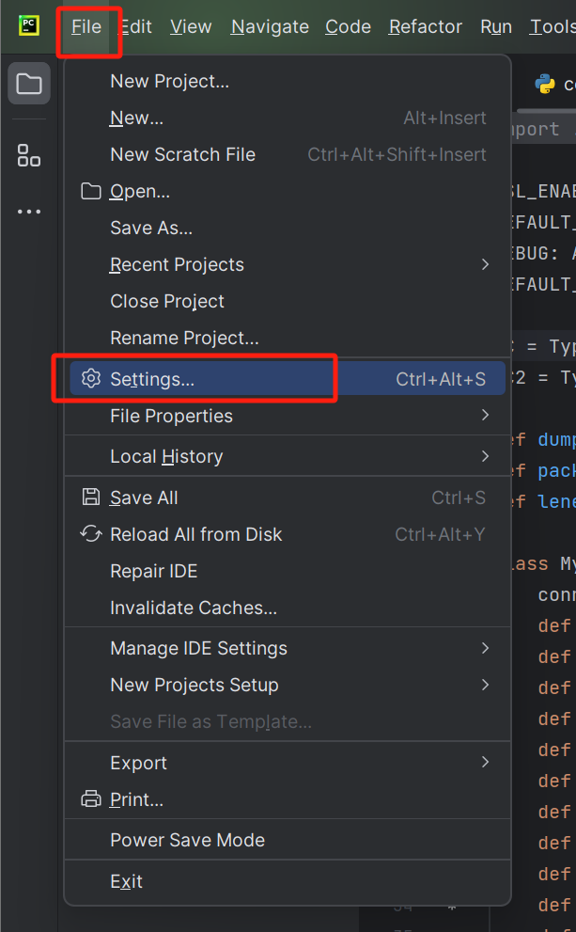
Task: Expand the Local History submenu
Action: pos(485,456)
